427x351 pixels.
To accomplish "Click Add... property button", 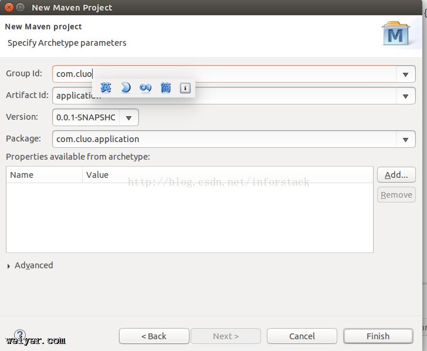I will click(x=396, y=175).
